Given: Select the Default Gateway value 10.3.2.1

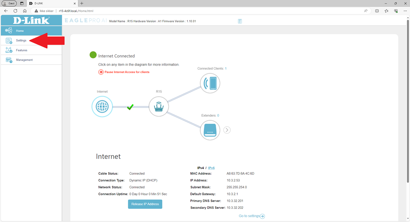Looking at the screenshot, I should (232, 194).
